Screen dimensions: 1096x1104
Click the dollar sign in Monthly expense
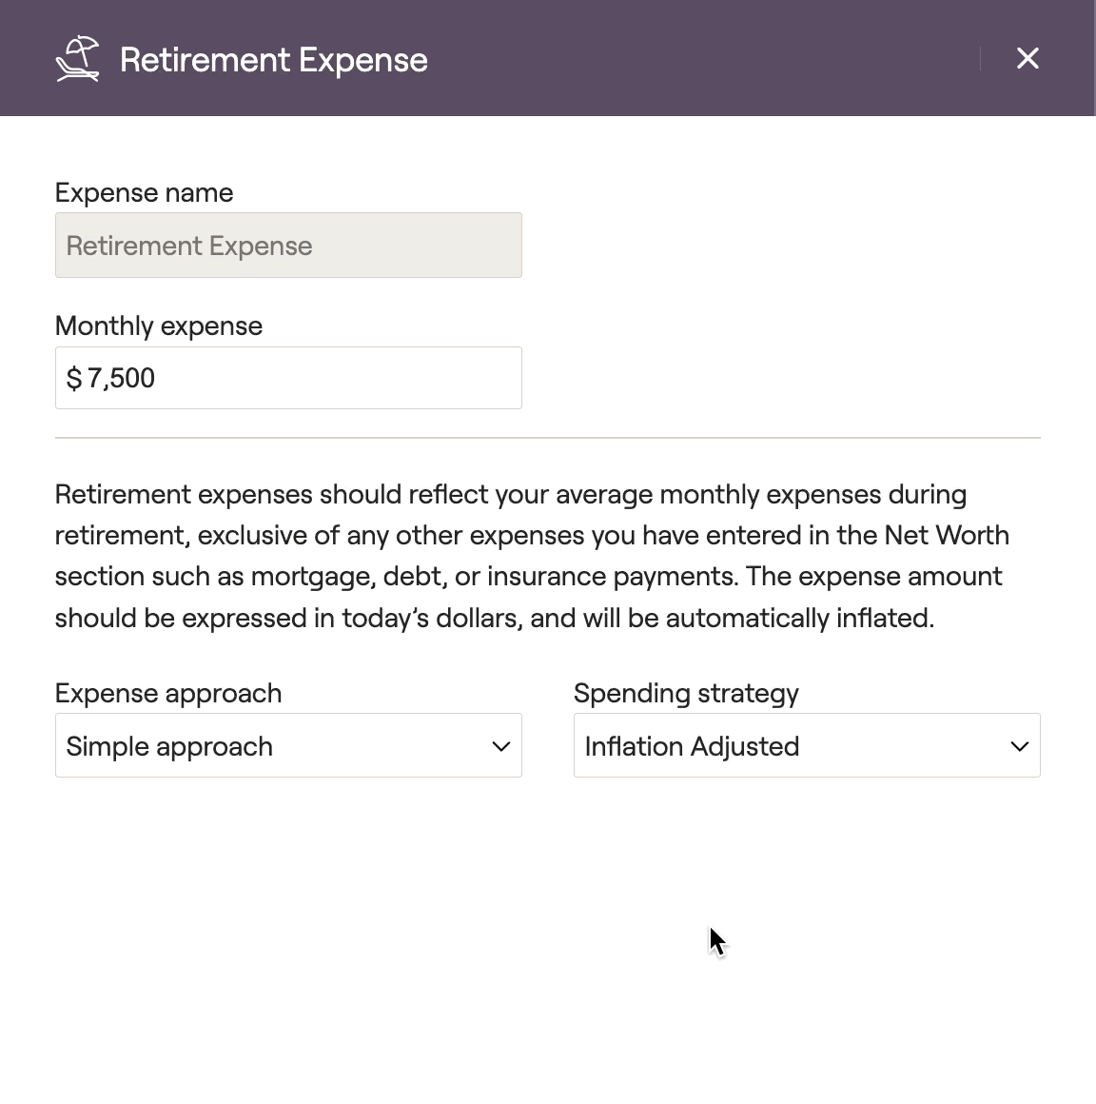pos(74,379)
